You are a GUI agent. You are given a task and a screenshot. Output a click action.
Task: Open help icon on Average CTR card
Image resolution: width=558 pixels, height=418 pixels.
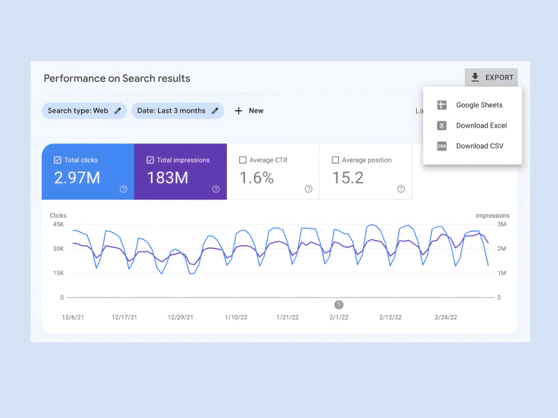click(x=309, y=189)
